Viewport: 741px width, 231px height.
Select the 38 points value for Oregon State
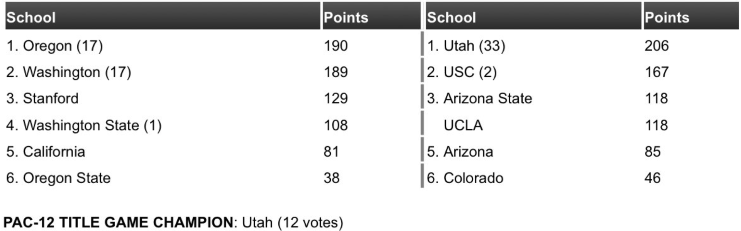(x=332, y=178)
